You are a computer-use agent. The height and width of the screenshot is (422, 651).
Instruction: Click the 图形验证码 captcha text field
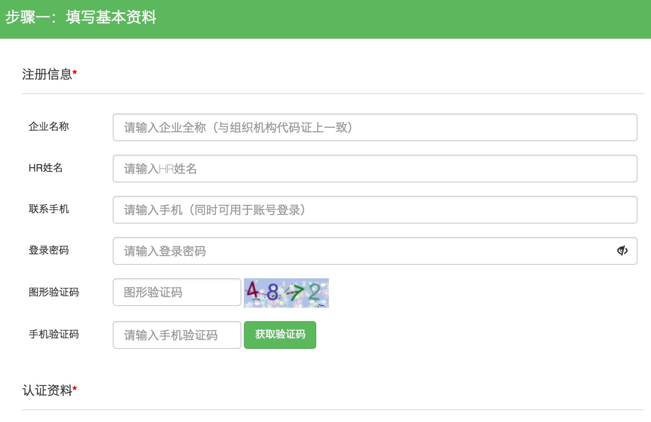click(x=177, y=292)
